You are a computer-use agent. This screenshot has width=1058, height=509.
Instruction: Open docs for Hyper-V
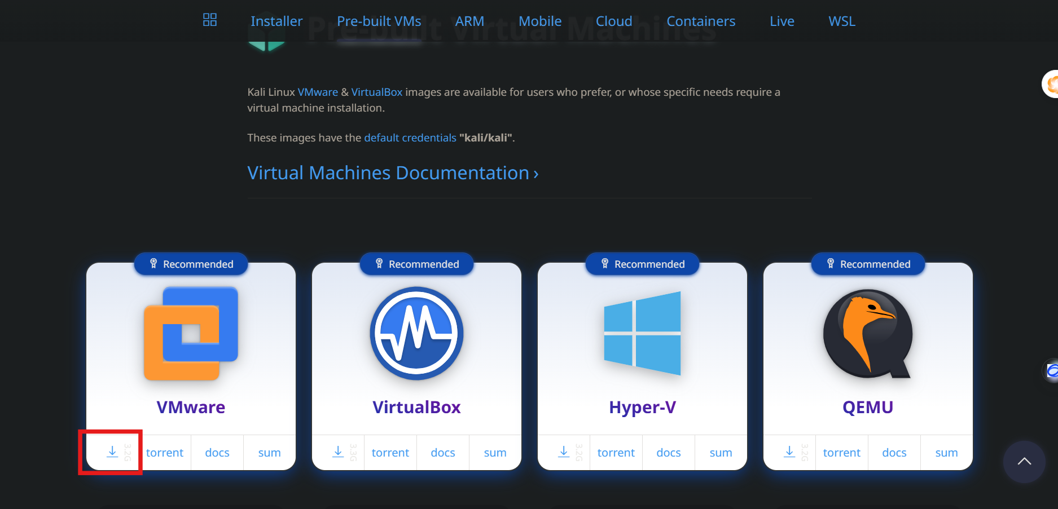click(x=669, y=453)
